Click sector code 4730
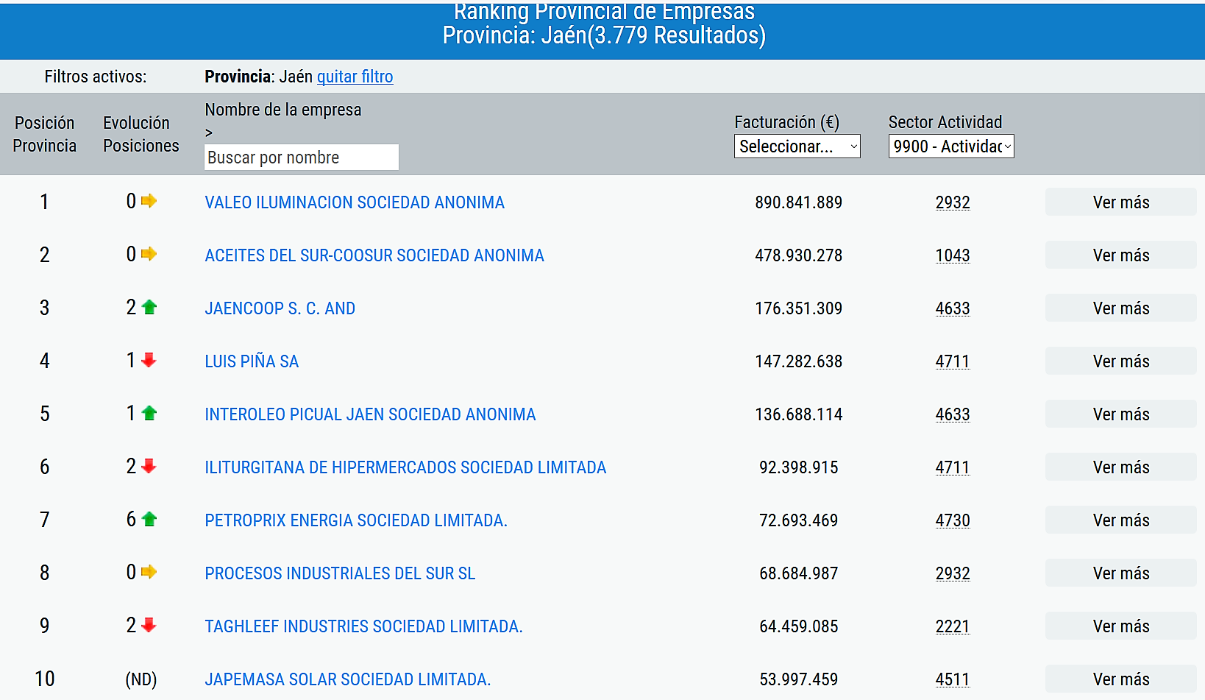 (x=953, y=520)
